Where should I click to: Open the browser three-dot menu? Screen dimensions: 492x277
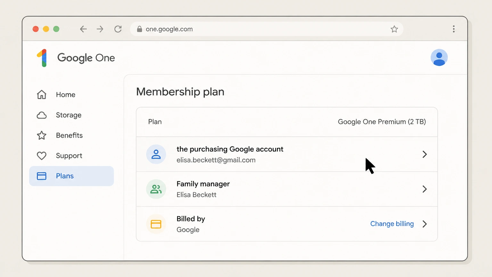pos(454,29)
